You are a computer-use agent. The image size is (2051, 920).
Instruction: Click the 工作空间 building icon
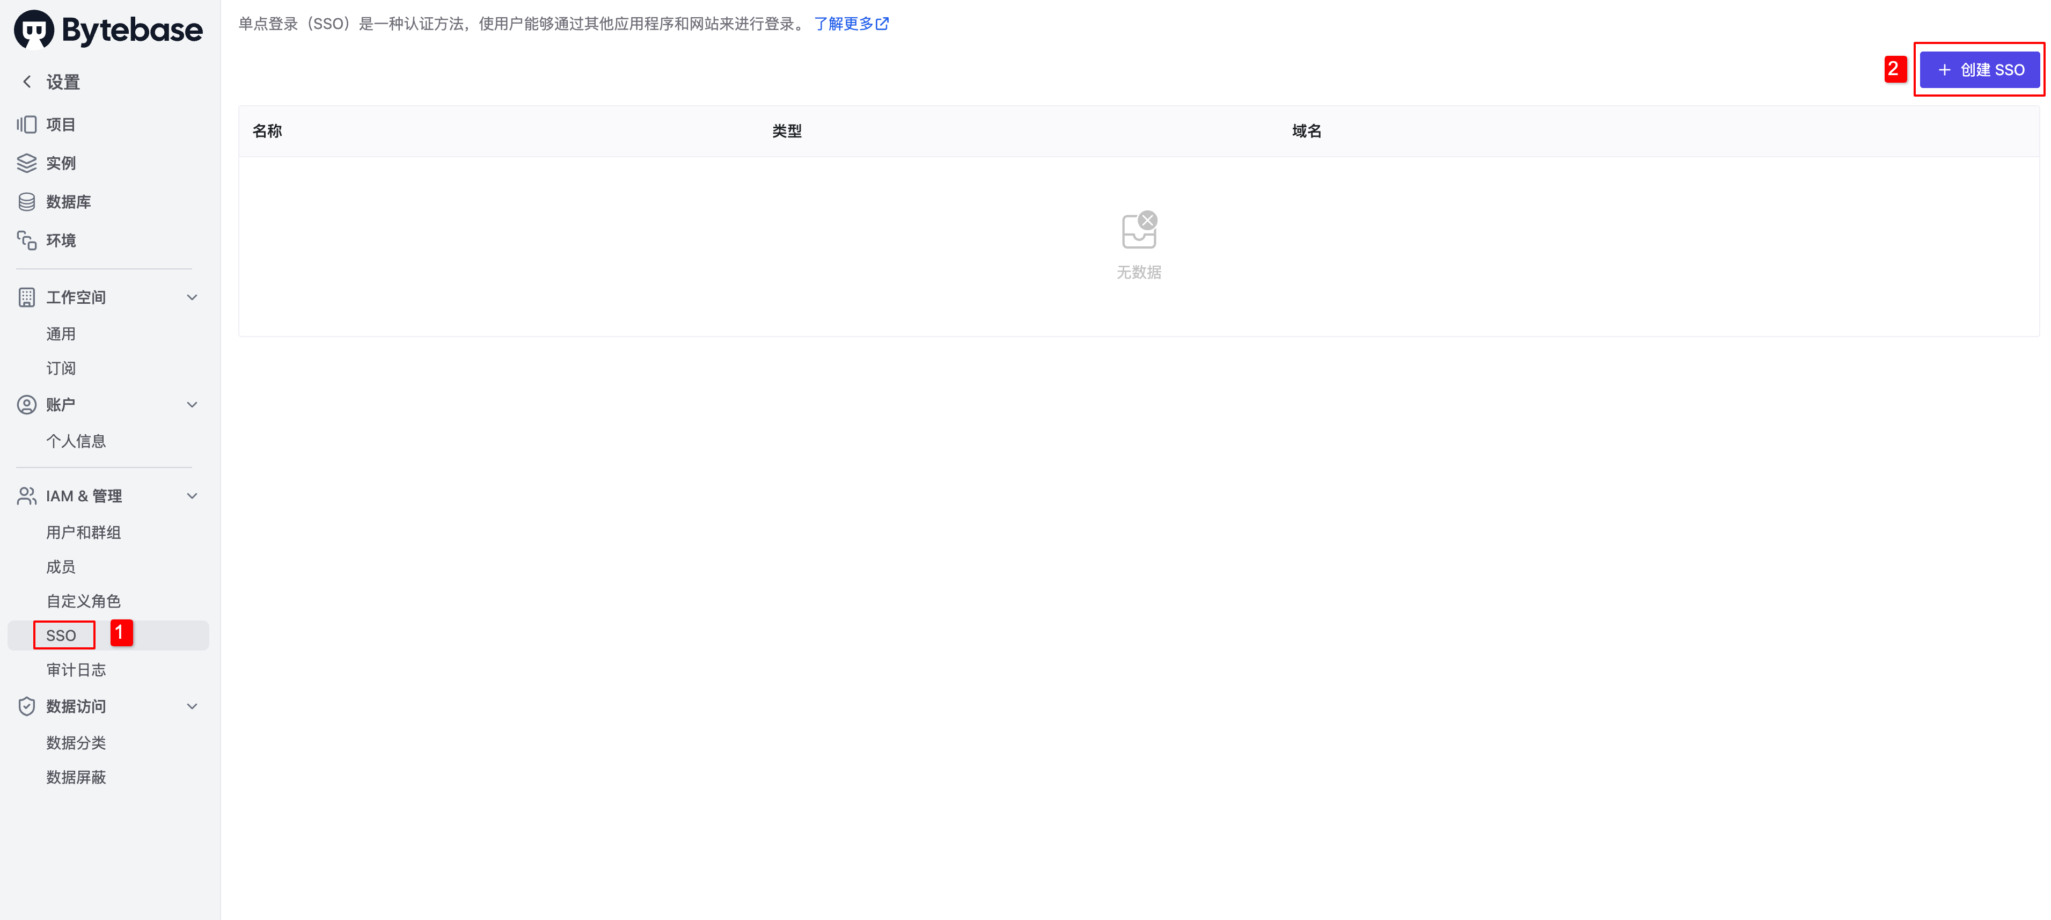tap(26, 296)
